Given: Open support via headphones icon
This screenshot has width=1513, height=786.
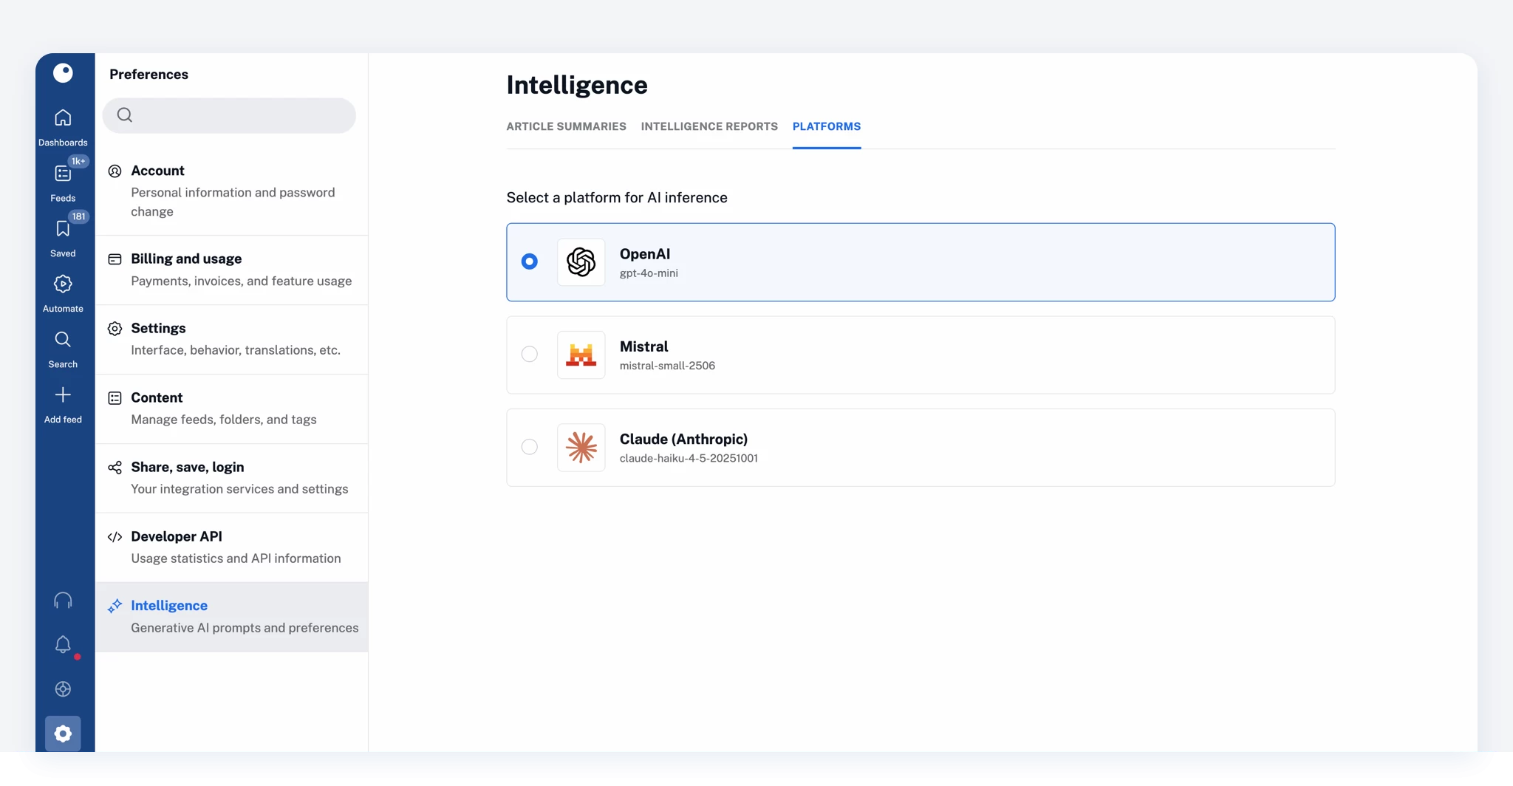Looking at the screenshot, I should coord(63,601).
